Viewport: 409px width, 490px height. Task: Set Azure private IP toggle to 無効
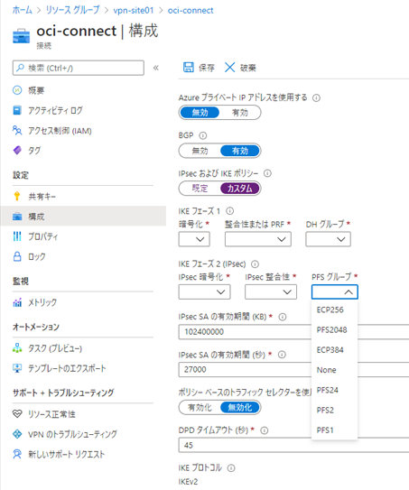(x=200, y=113)
